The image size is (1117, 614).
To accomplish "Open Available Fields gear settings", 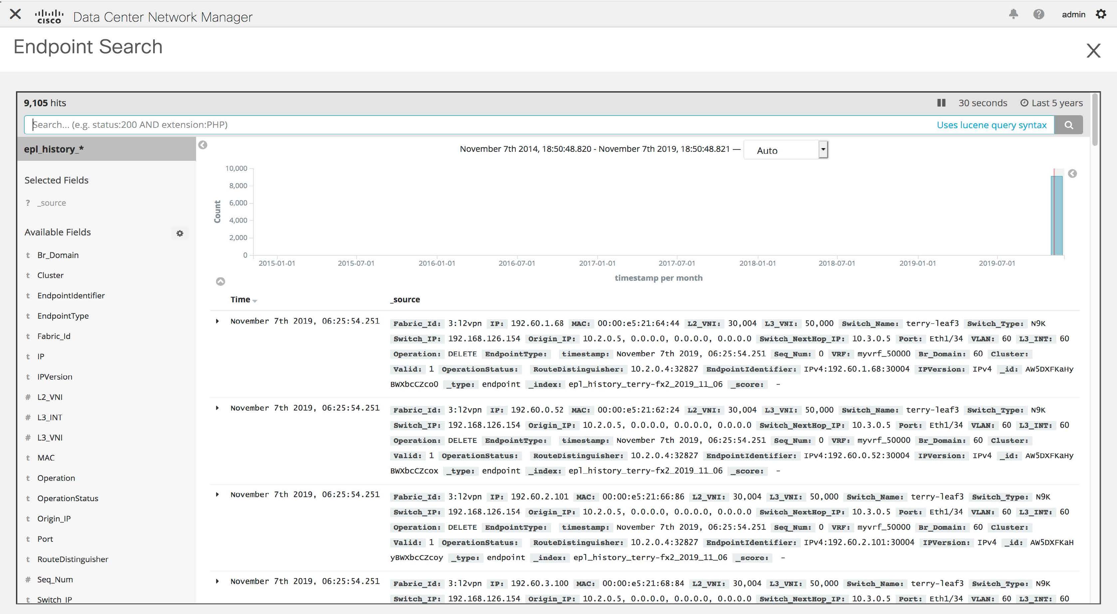I will point(179,233).
